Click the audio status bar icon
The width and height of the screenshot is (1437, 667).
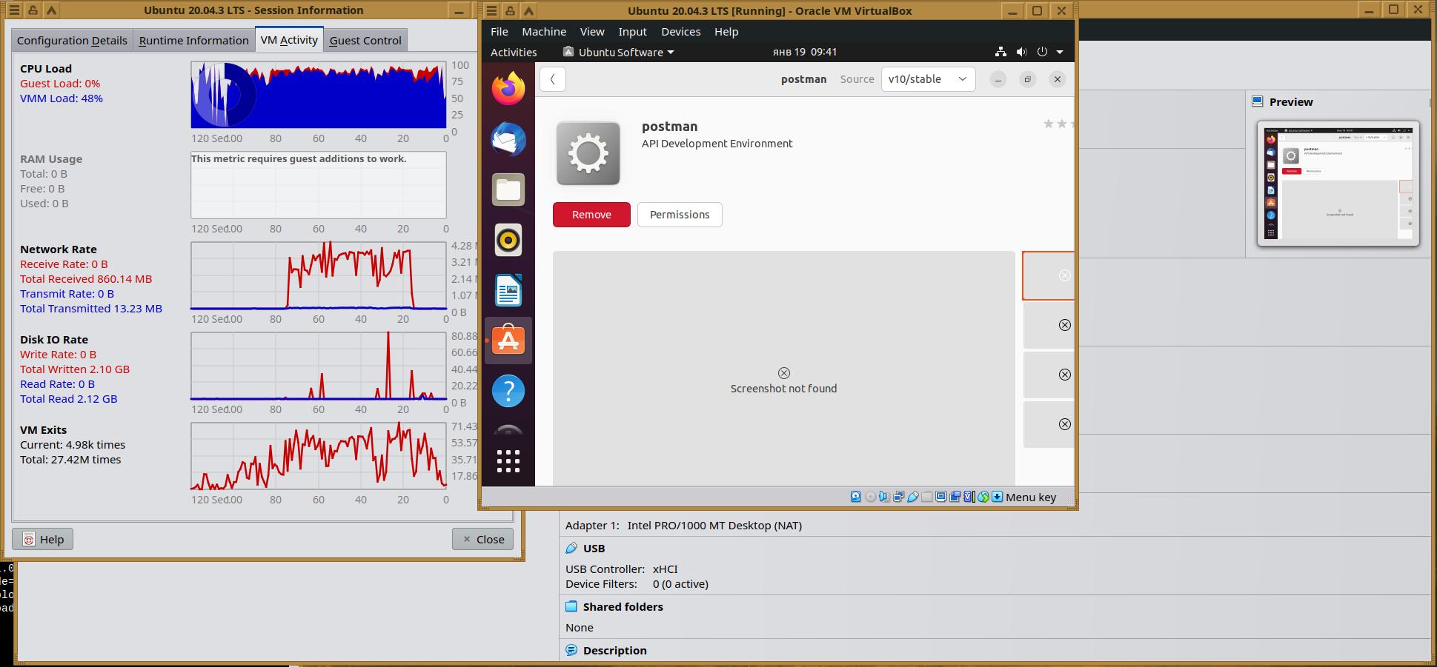click(884, 497)
